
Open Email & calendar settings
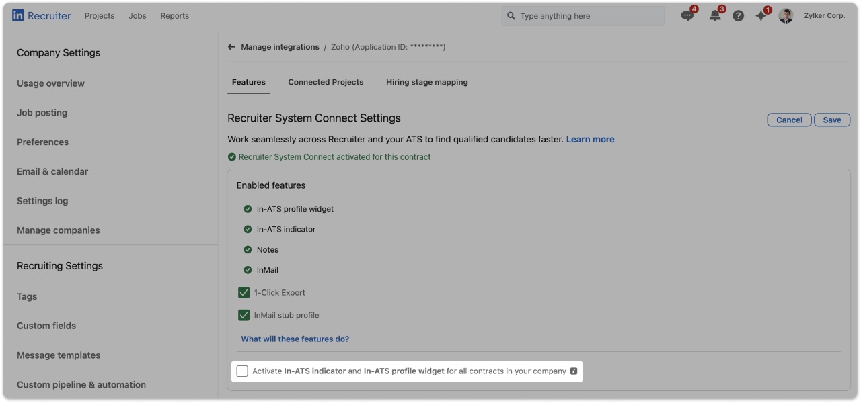click(x=52, y=171)
